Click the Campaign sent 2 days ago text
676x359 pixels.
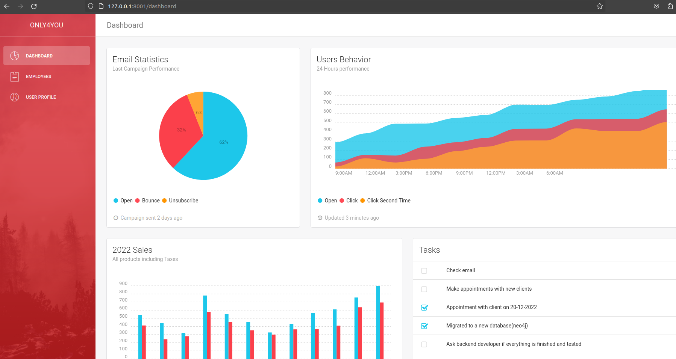(151, 218)
